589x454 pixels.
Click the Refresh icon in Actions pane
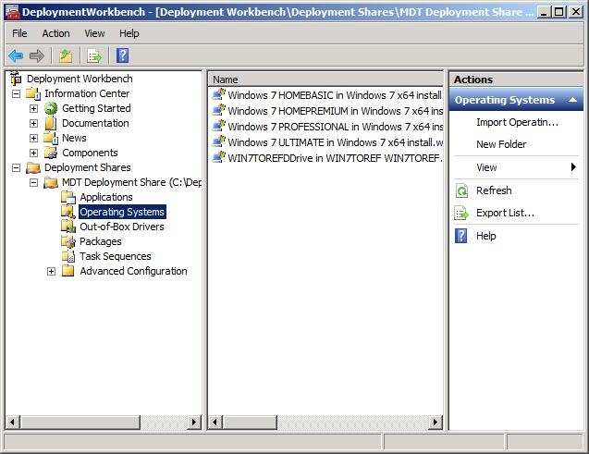461,190
